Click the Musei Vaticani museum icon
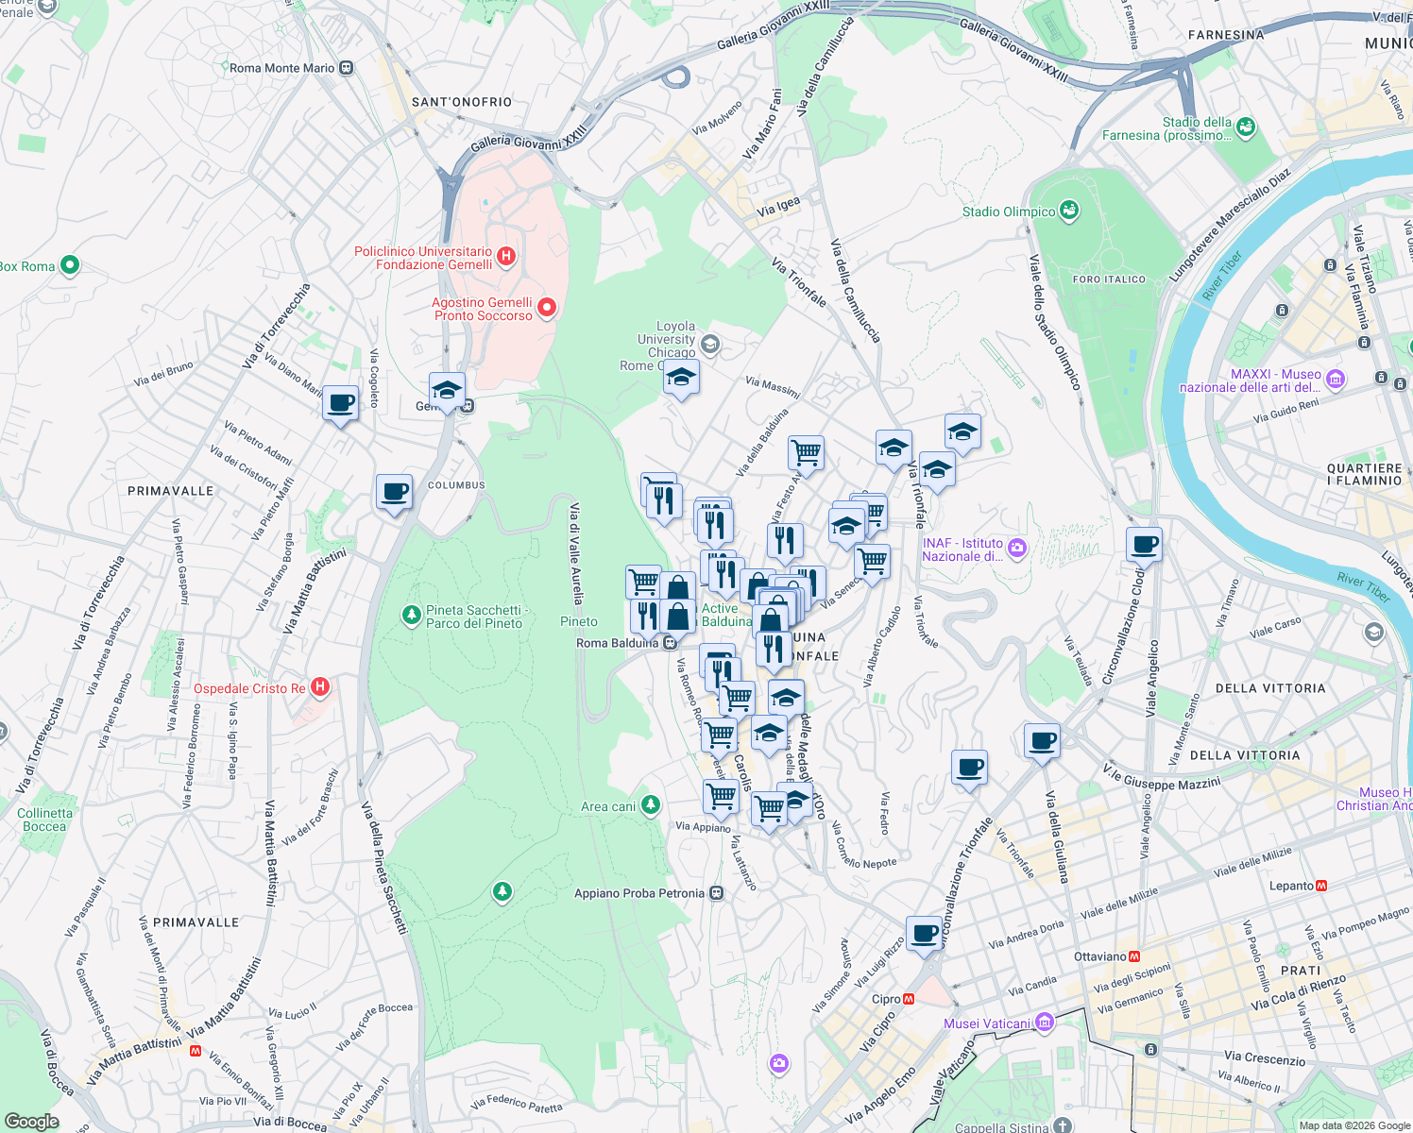Viewport: 1413px width, 1133px height. (x=1045, y=1022)
